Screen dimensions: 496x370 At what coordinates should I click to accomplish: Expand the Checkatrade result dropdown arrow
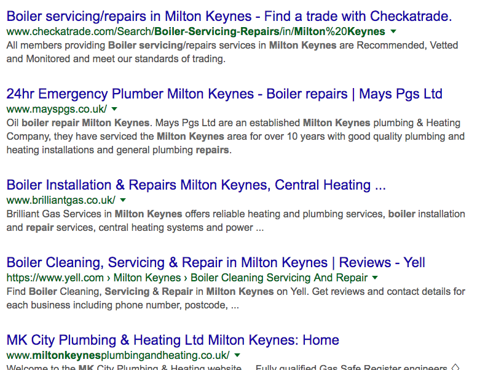pos(393,31)
